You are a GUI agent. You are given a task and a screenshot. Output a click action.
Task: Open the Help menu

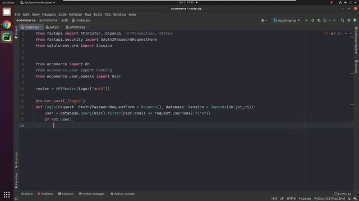pyautogui.click(x=132, y=15)
